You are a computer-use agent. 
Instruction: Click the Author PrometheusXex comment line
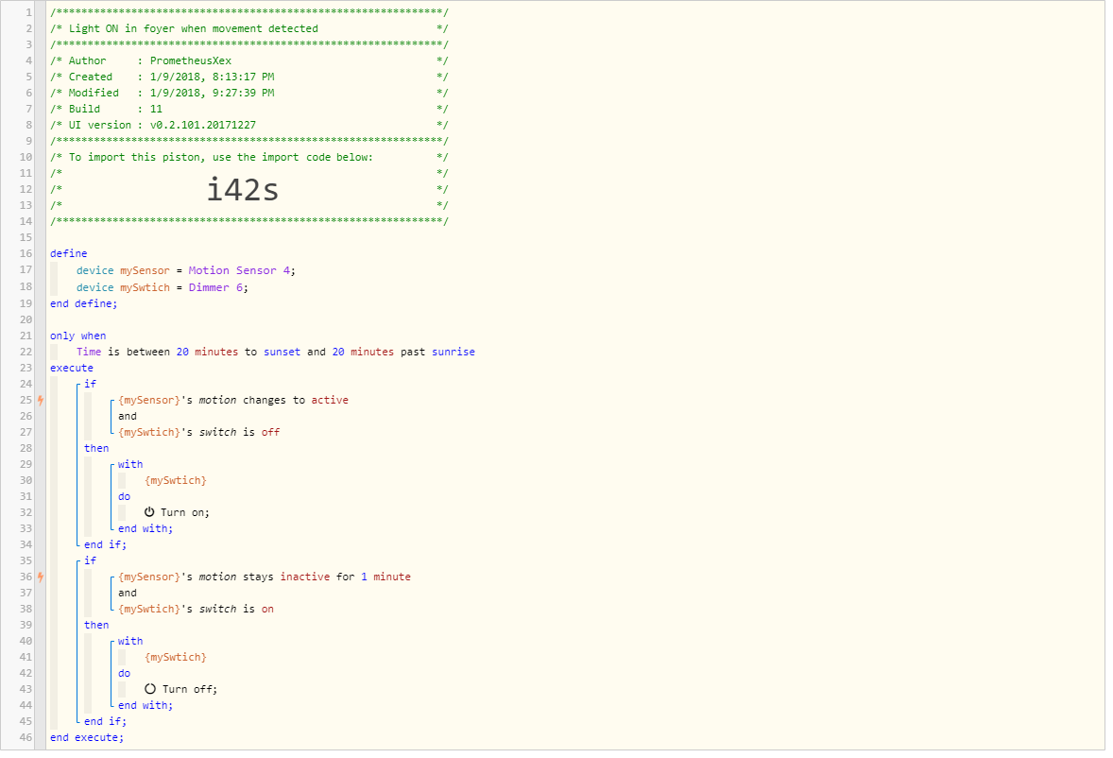tap(249, 61)
